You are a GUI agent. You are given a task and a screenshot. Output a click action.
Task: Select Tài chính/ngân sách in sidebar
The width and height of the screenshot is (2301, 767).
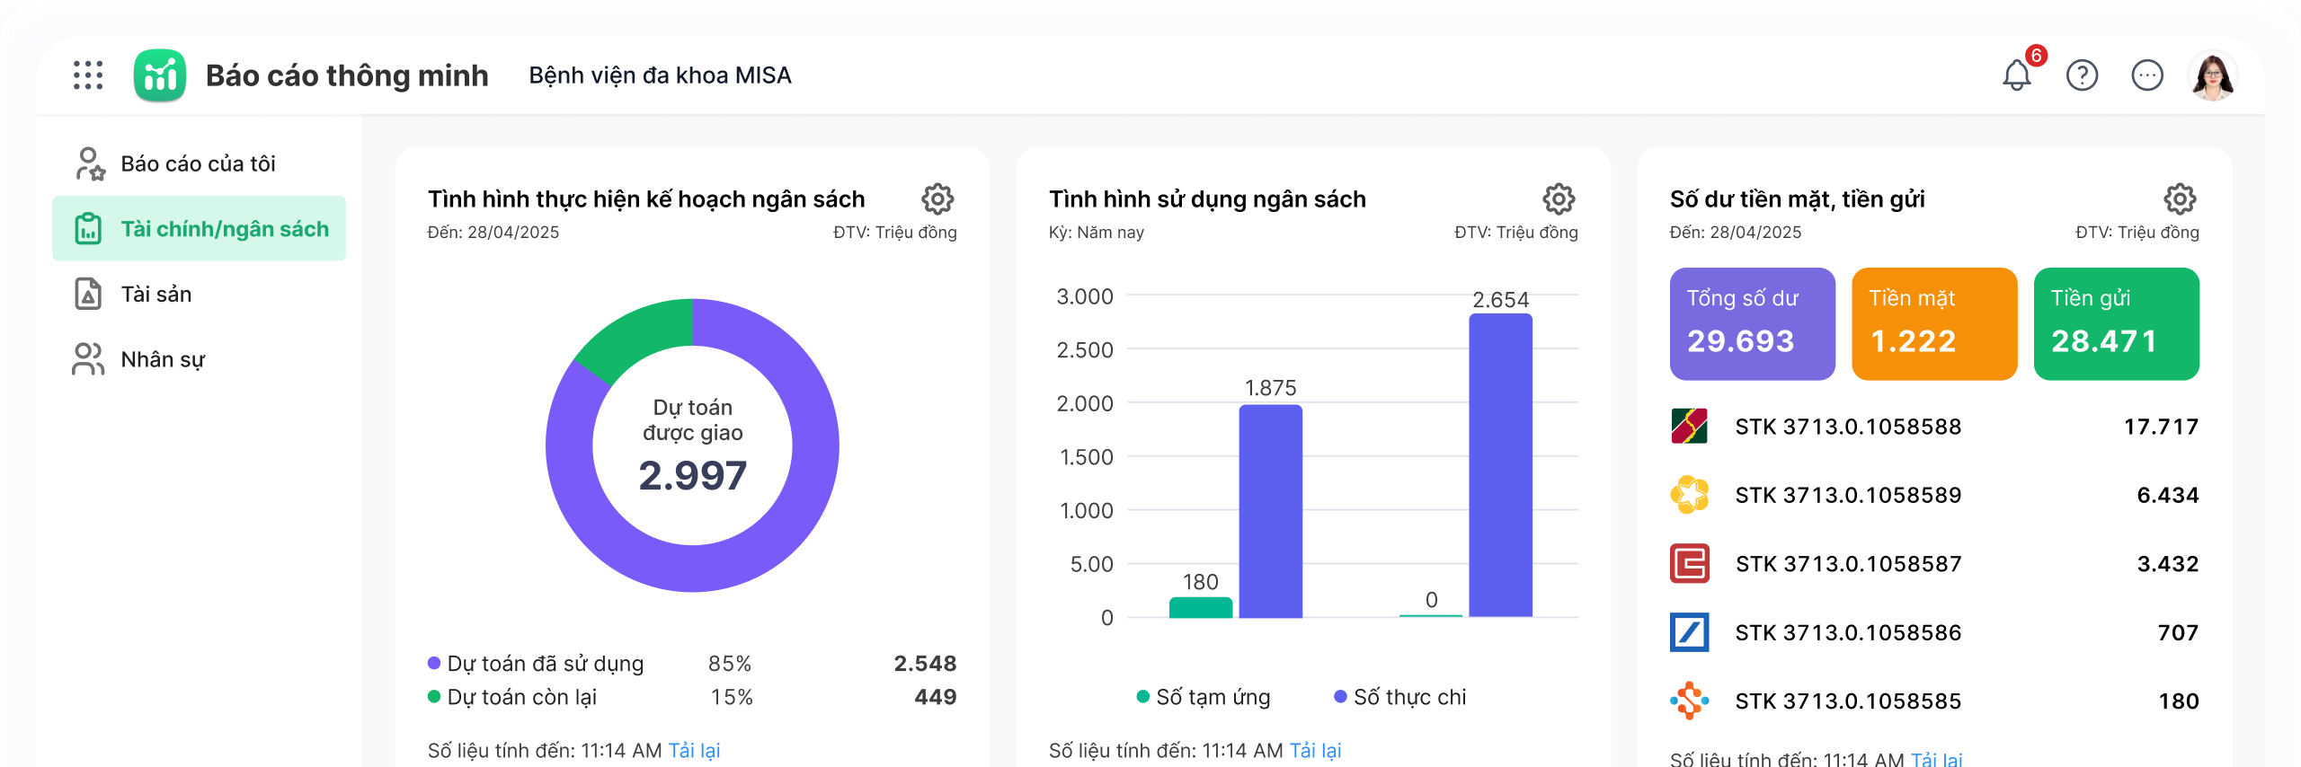(199, 229)
